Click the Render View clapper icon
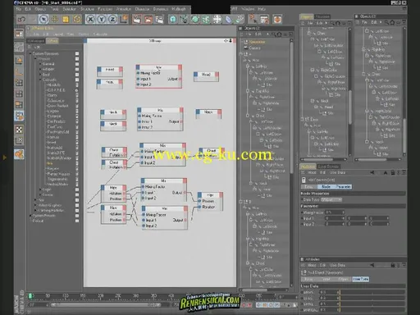This screenshot has height=315, width=420. pyautogui.click(x=137, y=19)
